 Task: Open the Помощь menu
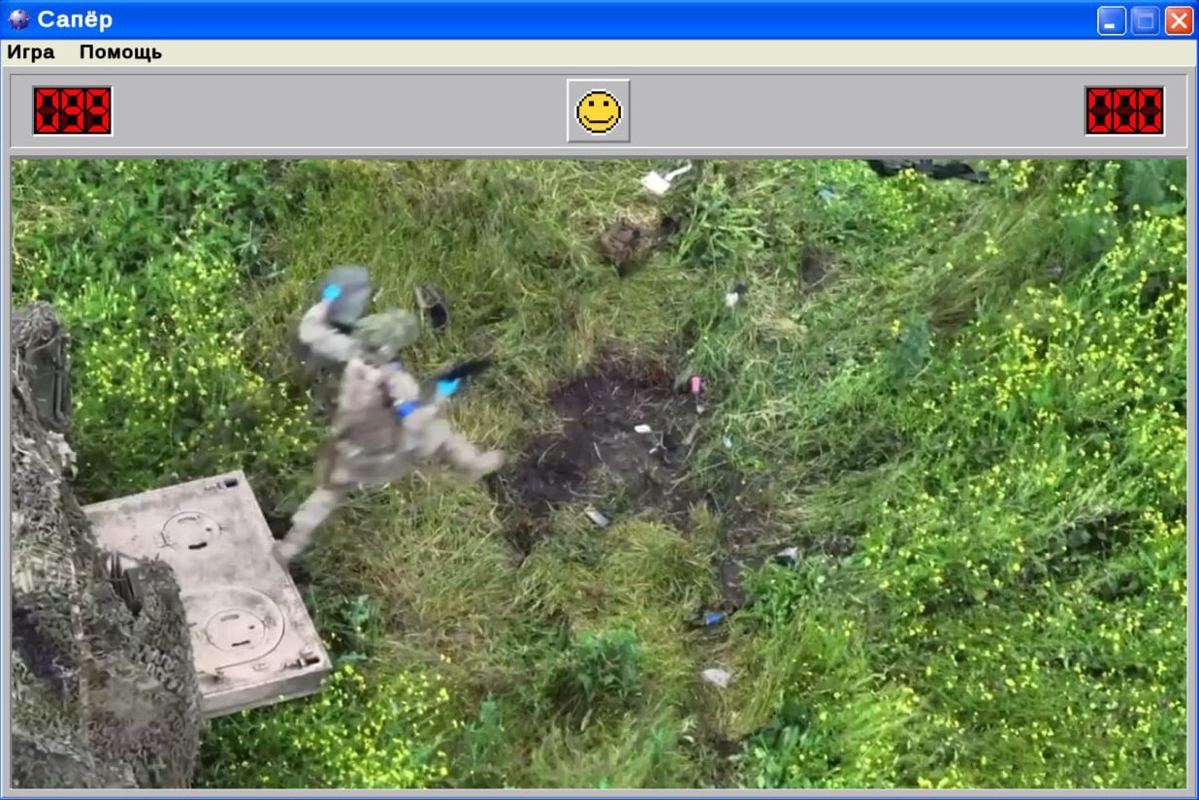[x=120, y=52]
